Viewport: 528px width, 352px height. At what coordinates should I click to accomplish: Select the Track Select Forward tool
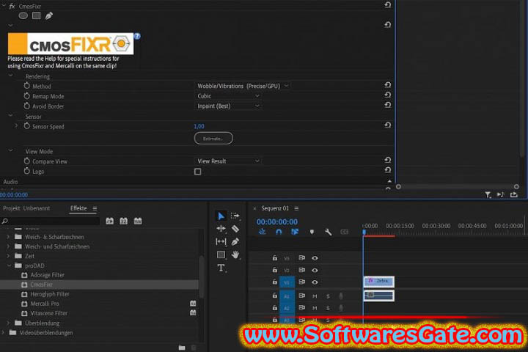click(x=235, y=216)
